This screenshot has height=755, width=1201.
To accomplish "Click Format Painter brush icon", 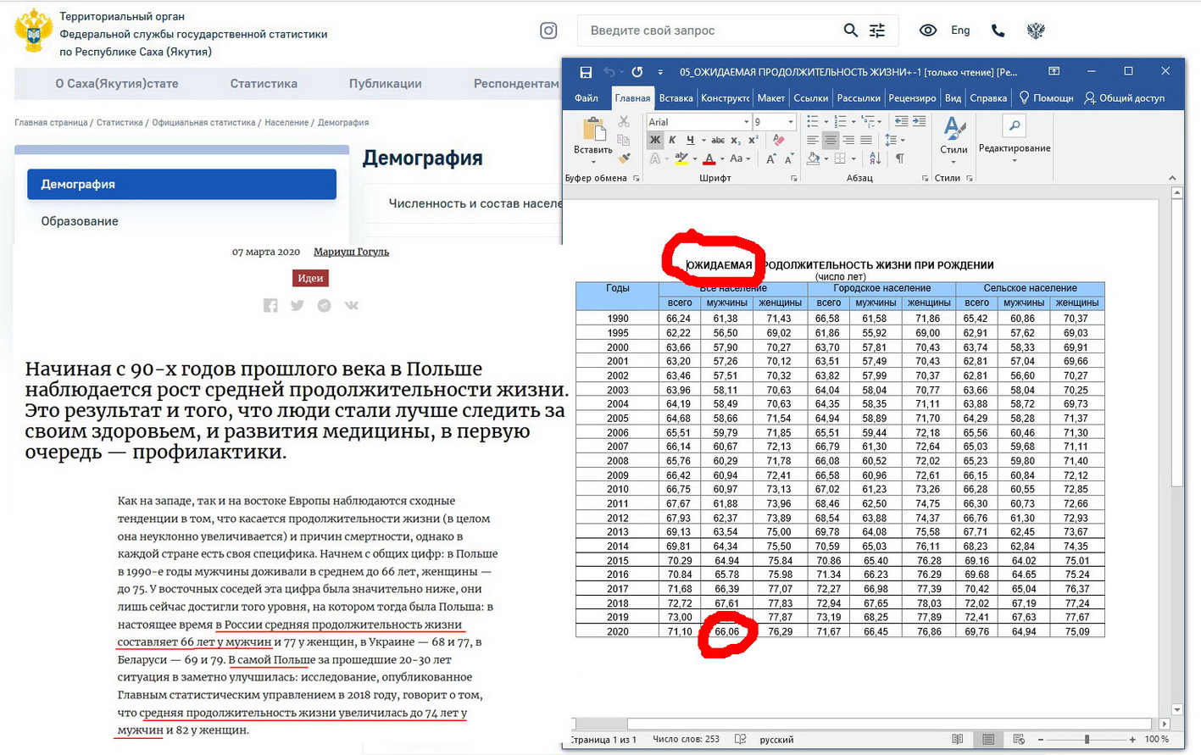I will (624, 158).
